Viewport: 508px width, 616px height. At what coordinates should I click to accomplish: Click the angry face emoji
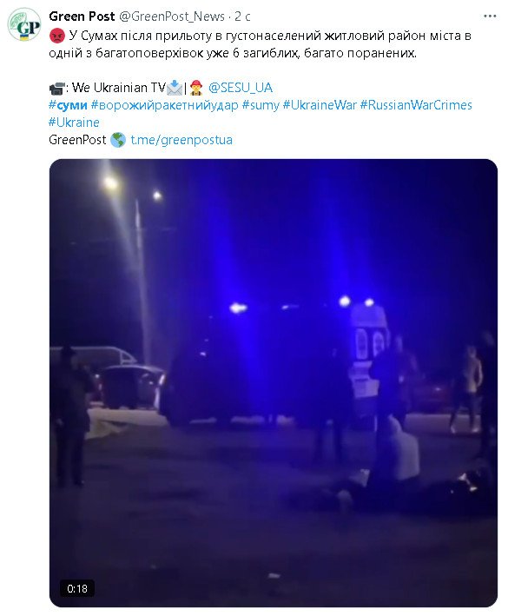[x=57, y=36]
